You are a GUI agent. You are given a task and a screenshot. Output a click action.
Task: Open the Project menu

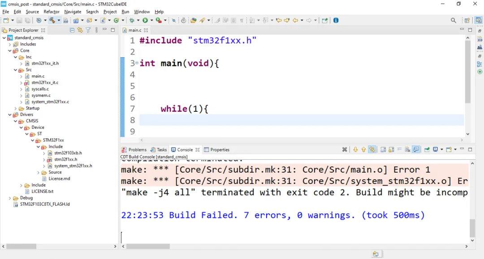point(110,12)
